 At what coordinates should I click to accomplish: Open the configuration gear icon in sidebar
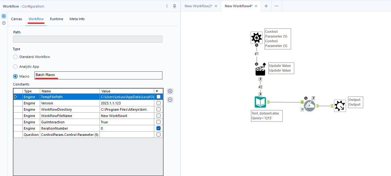4,16
